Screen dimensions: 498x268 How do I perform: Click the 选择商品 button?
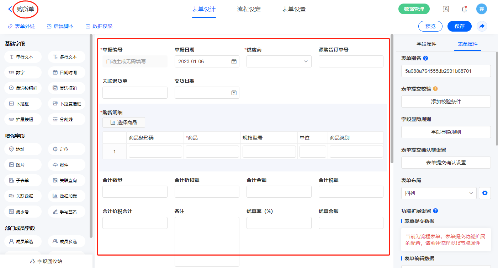click(124, 122)
